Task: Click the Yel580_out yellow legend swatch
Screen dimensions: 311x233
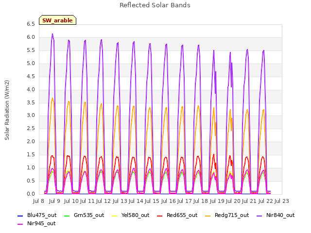Action: [x=115, y=216]
